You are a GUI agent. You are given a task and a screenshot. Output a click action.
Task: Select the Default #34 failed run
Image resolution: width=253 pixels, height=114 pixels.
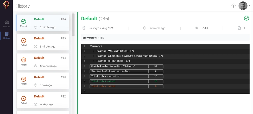point(43,61)
